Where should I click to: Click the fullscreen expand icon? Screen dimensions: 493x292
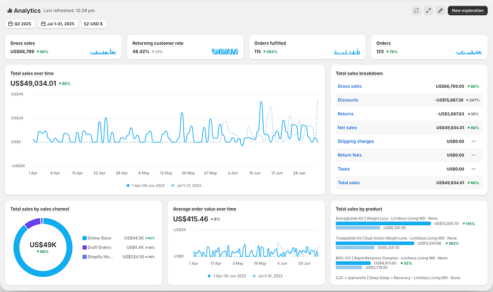point(429,10)
